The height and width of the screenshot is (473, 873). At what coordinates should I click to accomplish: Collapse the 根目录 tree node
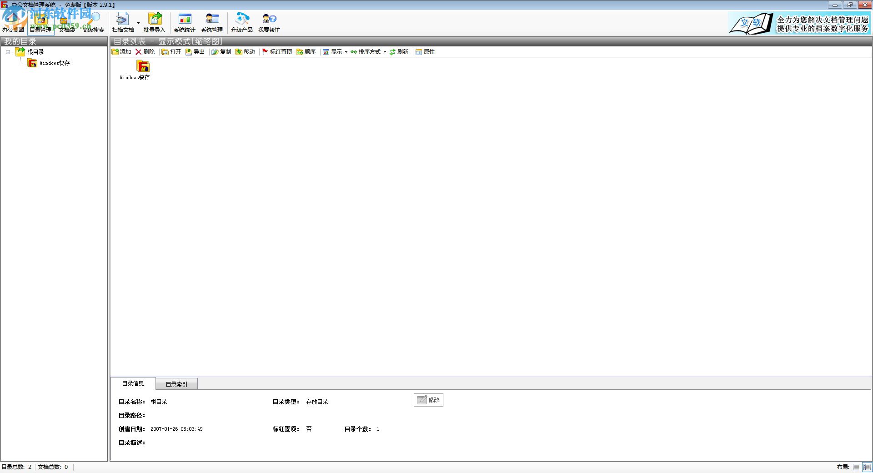8,51
